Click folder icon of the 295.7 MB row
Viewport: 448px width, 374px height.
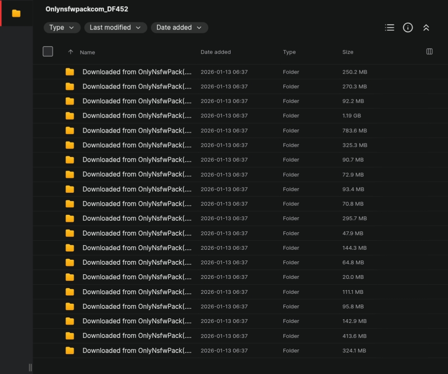click(x=70, y=218)
